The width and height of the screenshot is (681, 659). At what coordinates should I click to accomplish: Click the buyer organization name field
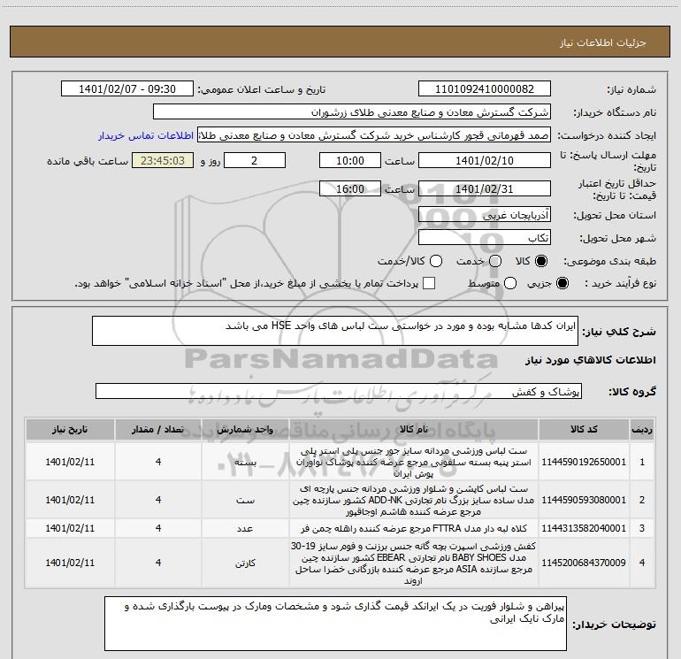(x=352, y=112)
